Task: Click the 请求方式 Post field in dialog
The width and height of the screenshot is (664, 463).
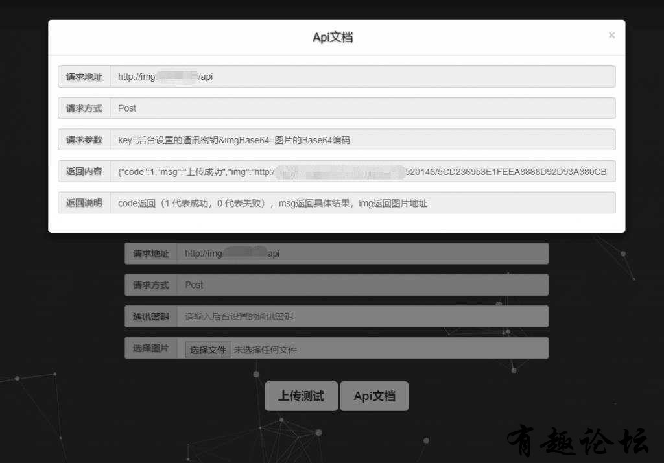Action: coord(362,108)
